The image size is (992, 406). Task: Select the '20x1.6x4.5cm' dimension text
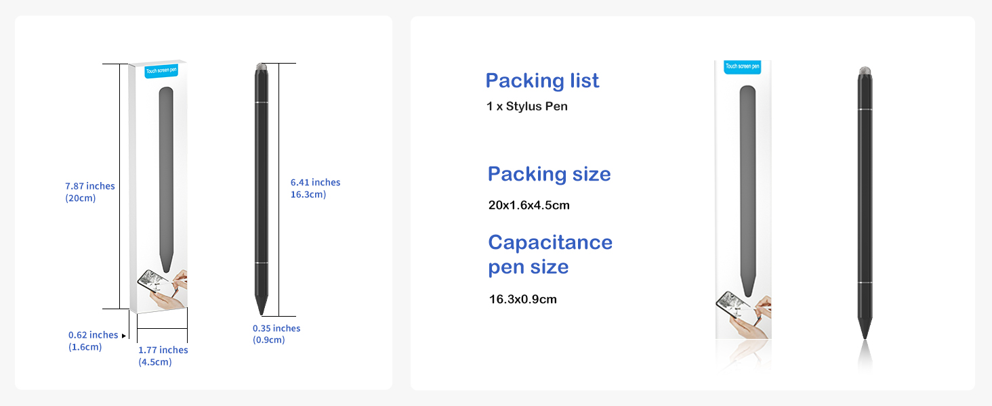click(529, 205)
